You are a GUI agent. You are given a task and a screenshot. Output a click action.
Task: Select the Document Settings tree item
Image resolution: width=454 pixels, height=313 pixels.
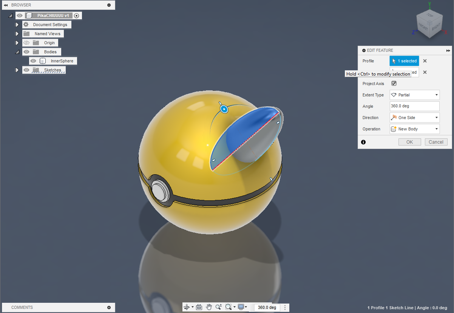tap(46, 25)
